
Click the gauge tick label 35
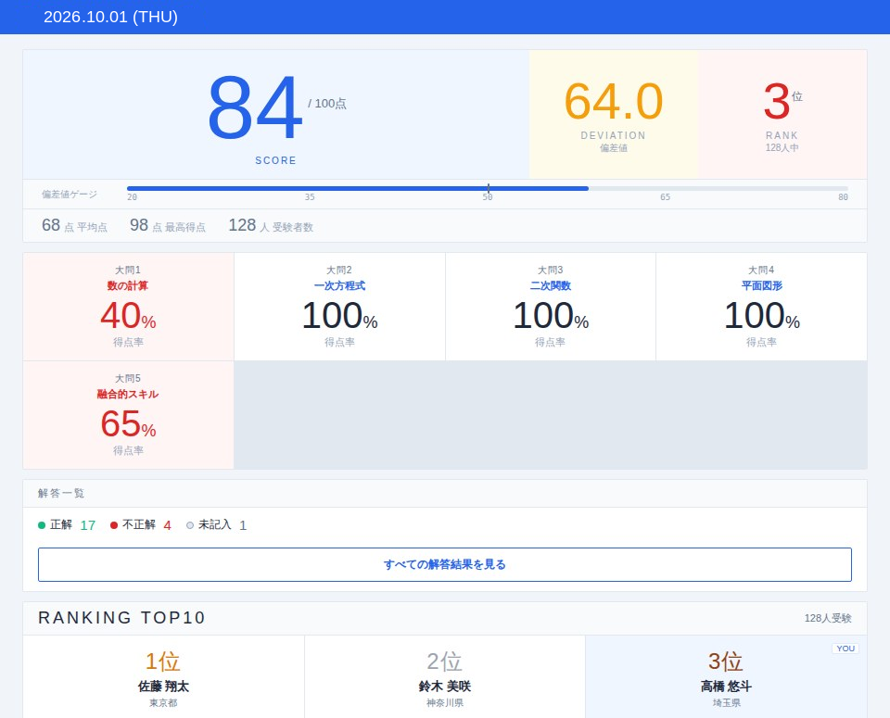coord(310,197)
